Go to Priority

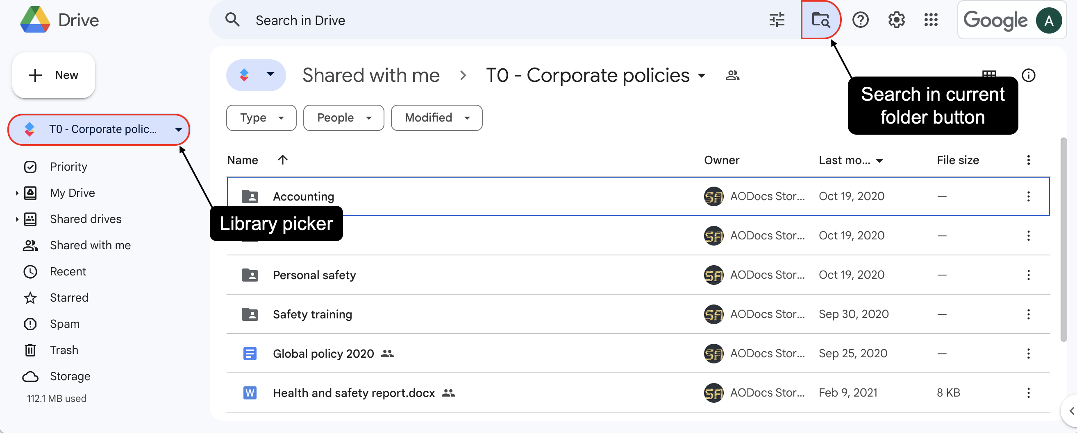[68, 167]
